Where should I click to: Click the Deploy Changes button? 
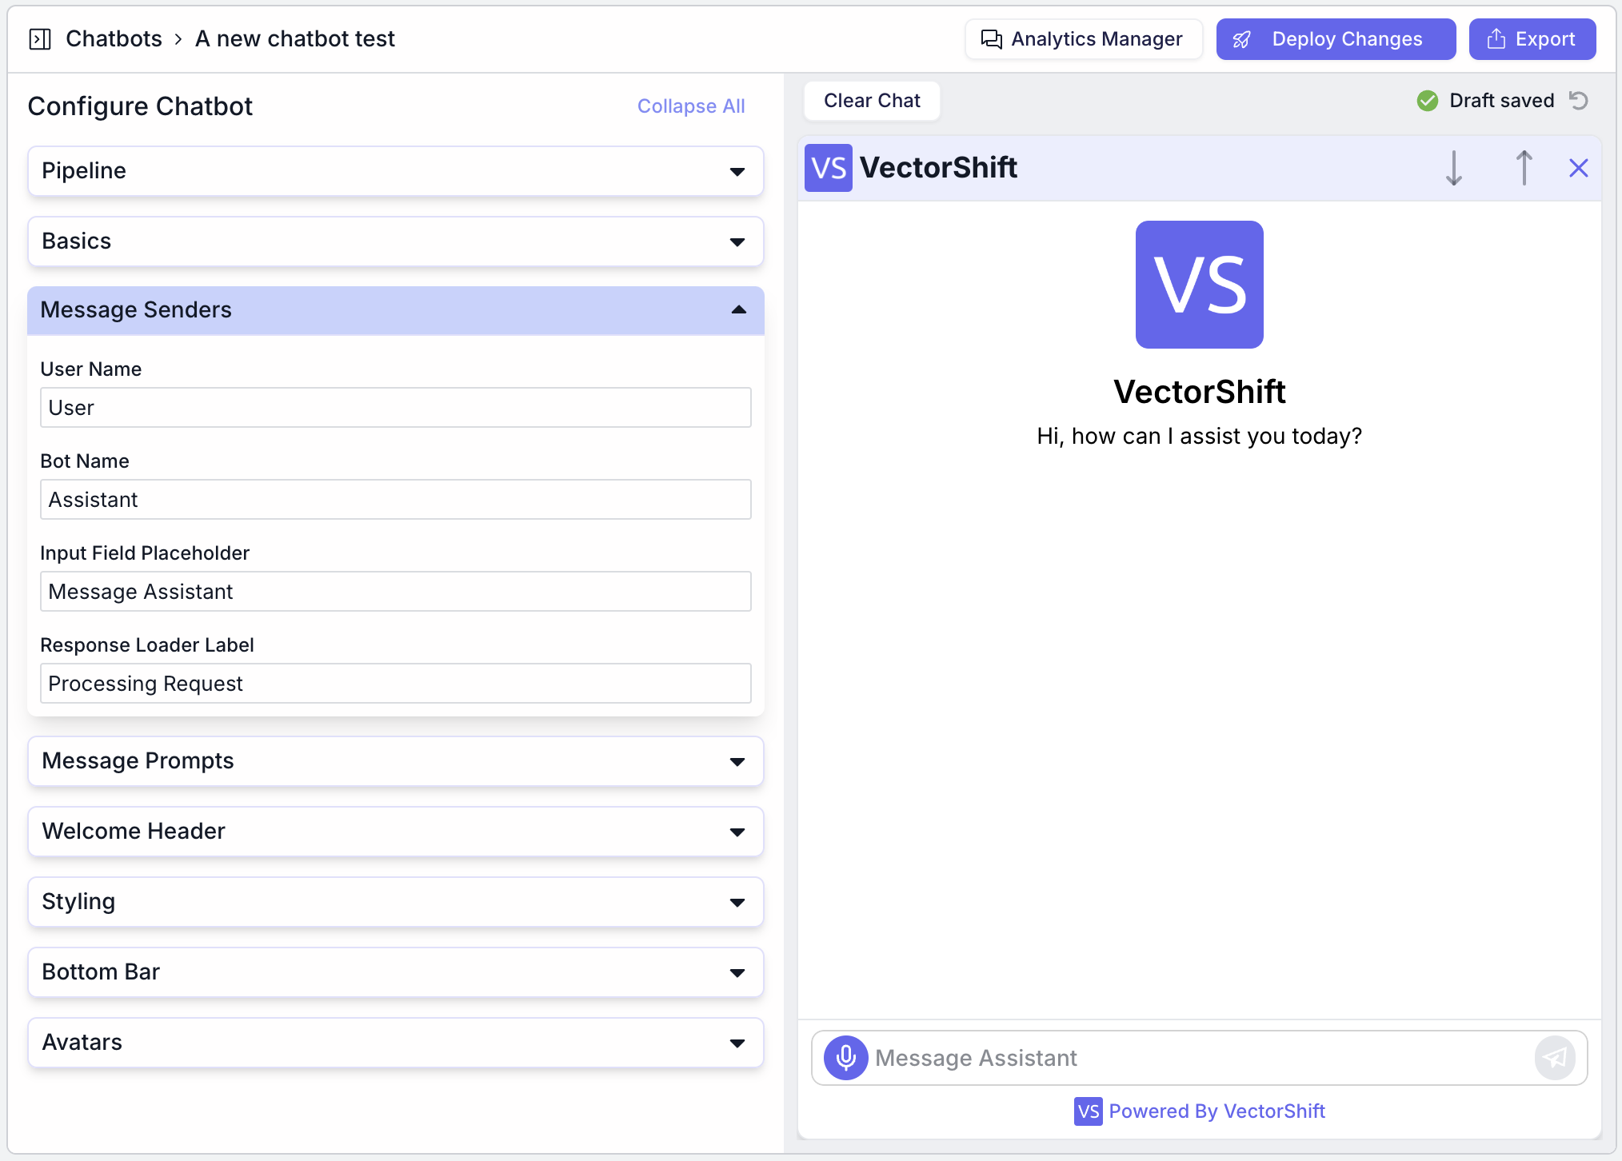coord(1334,38)
